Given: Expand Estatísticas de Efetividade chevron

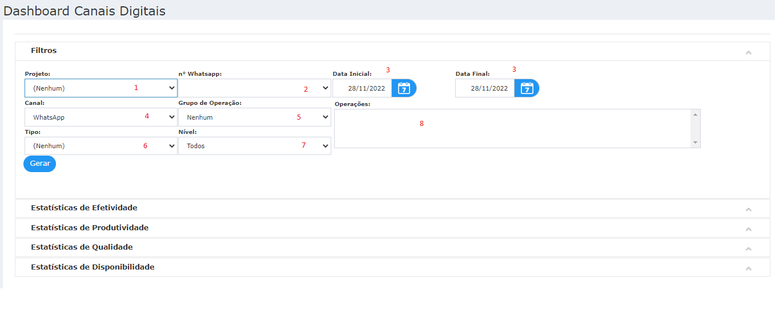Looking at the screenshot, I should tap(748, 210).
